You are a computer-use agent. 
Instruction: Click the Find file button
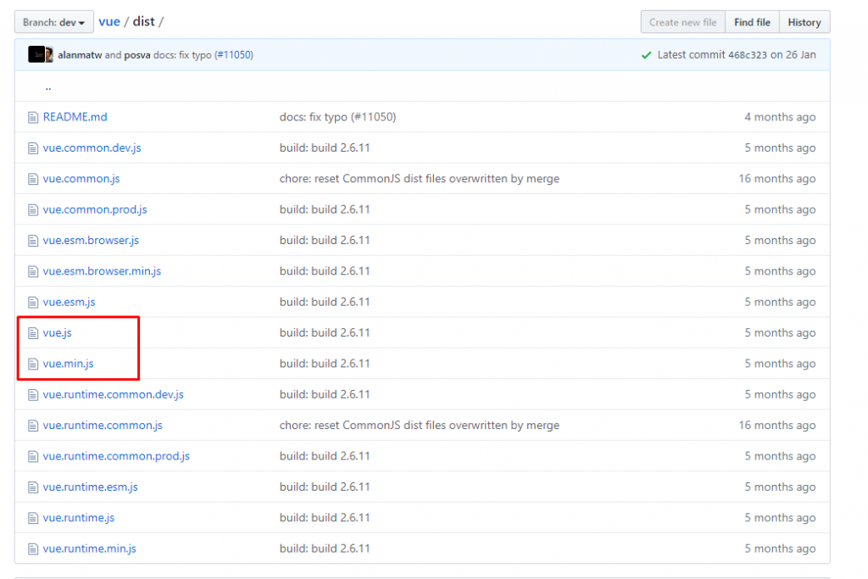click(x=752, y=22)
